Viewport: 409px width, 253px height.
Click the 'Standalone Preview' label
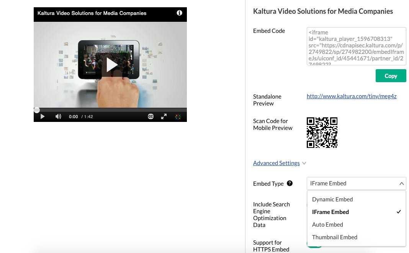(267, 100)
